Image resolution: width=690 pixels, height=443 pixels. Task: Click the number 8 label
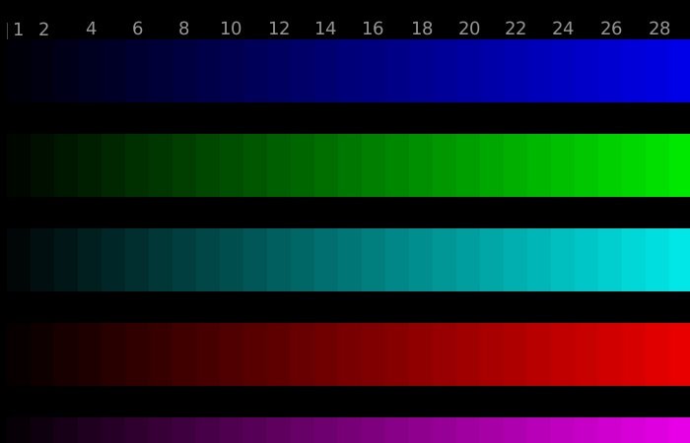click(184, 29)
